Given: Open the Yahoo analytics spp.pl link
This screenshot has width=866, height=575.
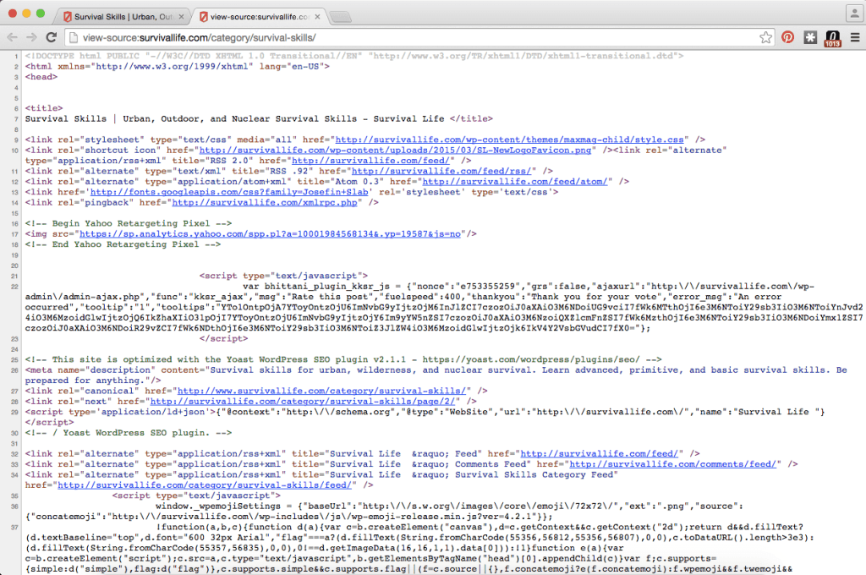Looking at the screenshot, I should coord(270,234).
